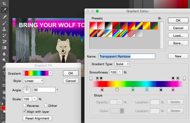Viewport: 190px width, 123px height.
Task: Enable the Reverse checkbox
Action: pos(25,105)
